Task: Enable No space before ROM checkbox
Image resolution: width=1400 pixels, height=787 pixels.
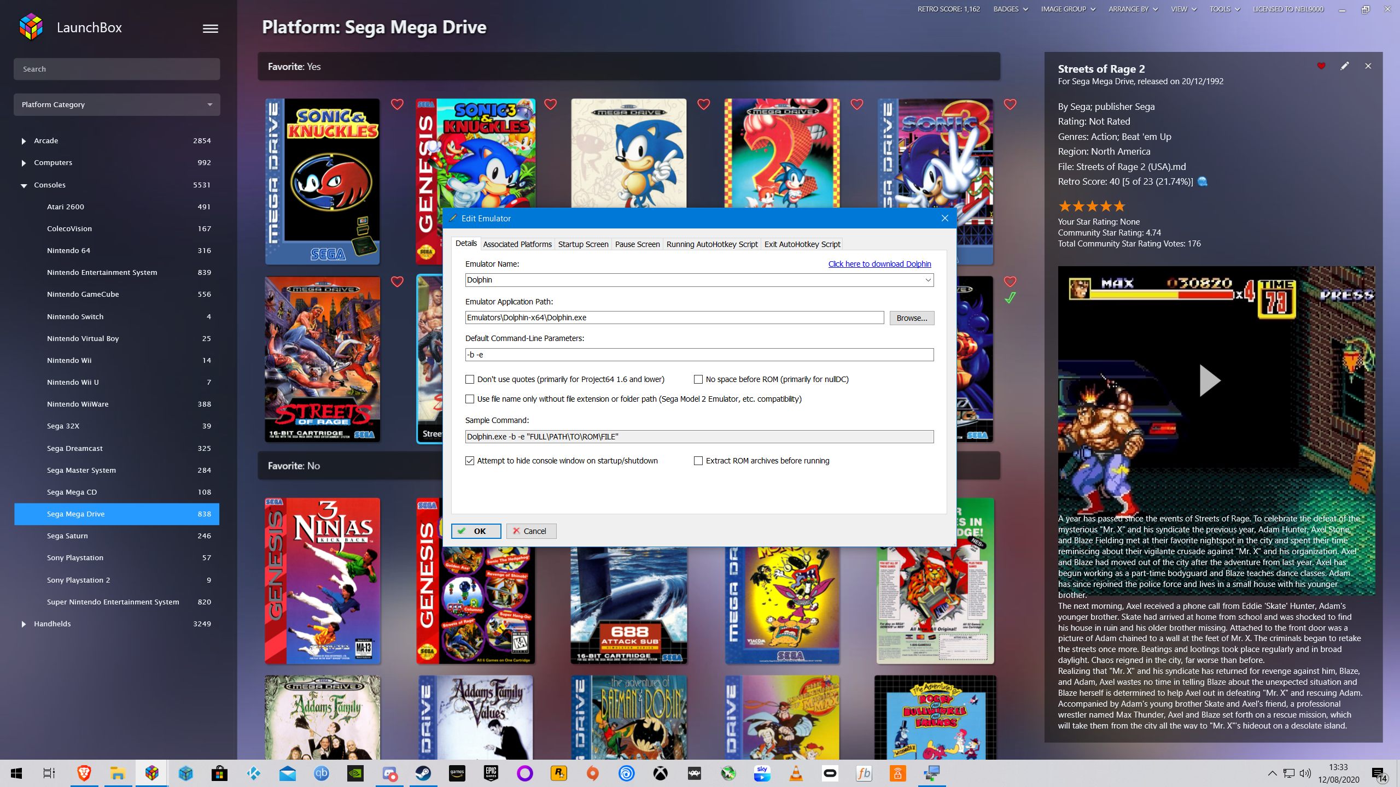Action: click(x=698, y=379)
